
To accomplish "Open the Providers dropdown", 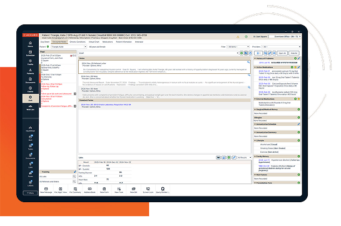I will (x=281, y=47).
